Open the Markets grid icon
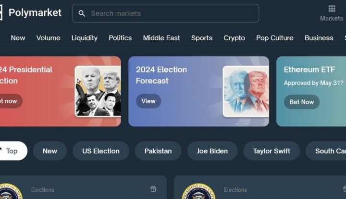 click(332, 9)
